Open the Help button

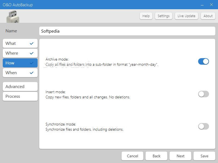point(146,16)
